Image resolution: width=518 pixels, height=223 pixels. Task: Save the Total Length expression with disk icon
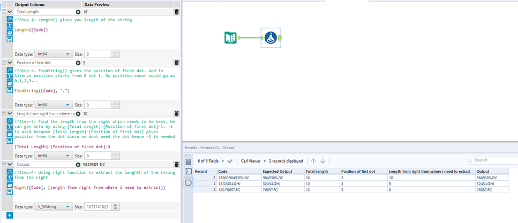(10, 39)
